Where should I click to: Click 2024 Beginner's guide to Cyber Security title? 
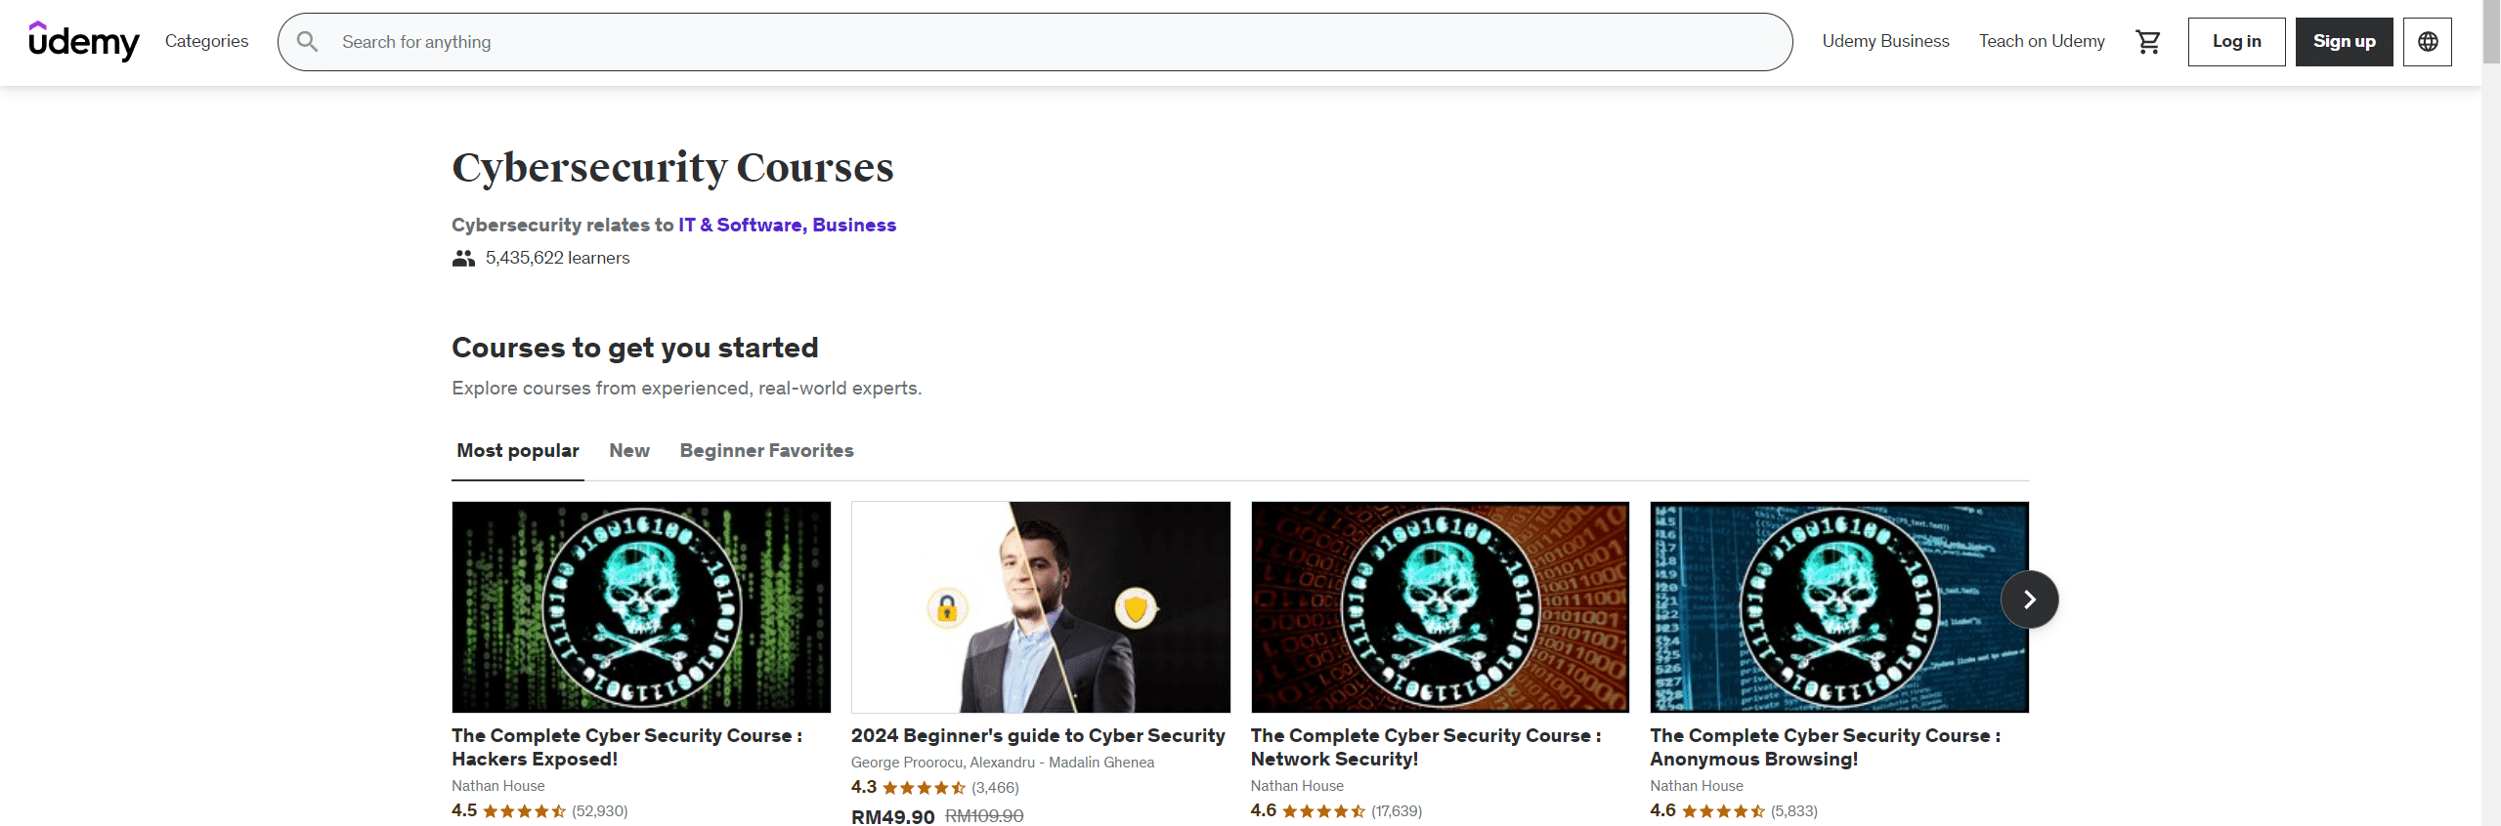click(1038, 736)
